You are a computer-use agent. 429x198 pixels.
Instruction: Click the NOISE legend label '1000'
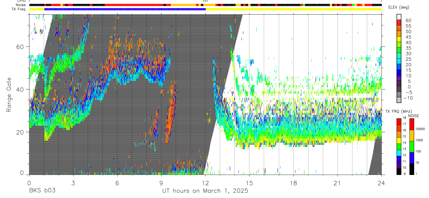coord(420,140)
